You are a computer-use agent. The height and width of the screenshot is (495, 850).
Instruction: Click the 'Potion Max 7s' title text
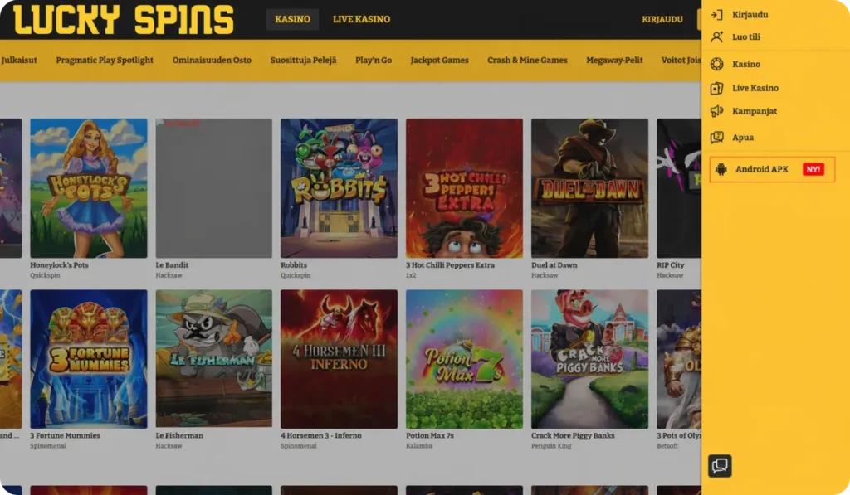pos(430,436)
